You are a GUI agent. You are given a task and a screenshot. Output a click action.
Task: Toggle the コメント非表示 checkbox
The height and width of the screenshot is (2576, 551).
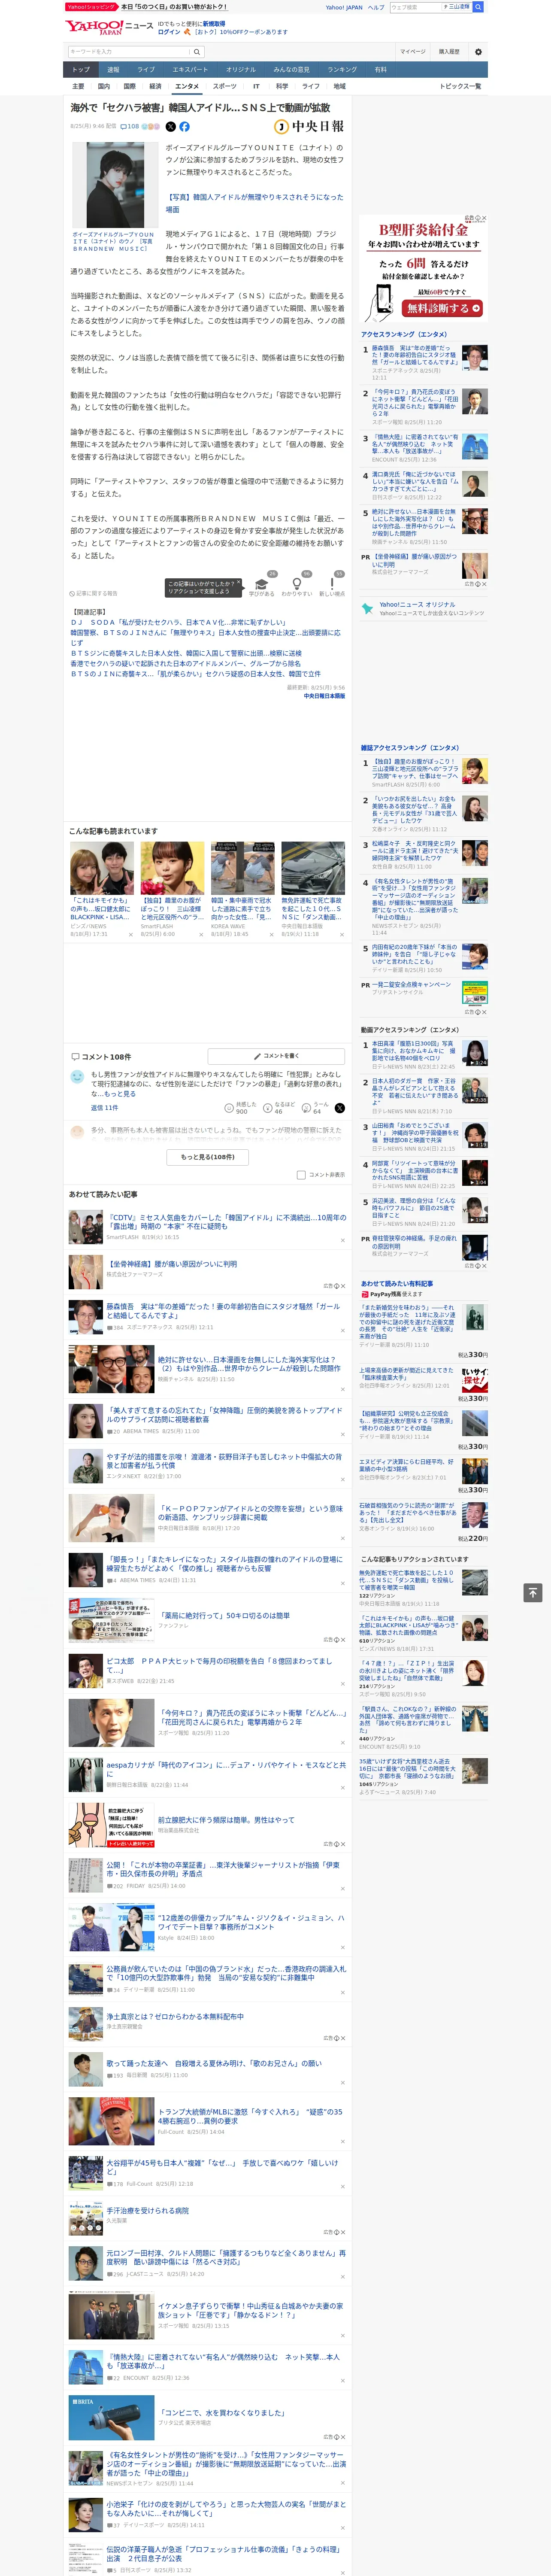point(301,1175)
